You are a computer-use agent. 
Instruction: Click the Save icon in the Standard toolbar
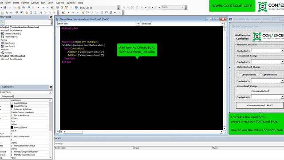point(5,8)
